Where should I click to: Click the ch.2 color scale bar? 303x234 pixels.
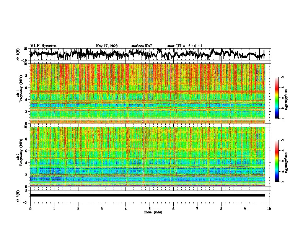coord(277,161)
